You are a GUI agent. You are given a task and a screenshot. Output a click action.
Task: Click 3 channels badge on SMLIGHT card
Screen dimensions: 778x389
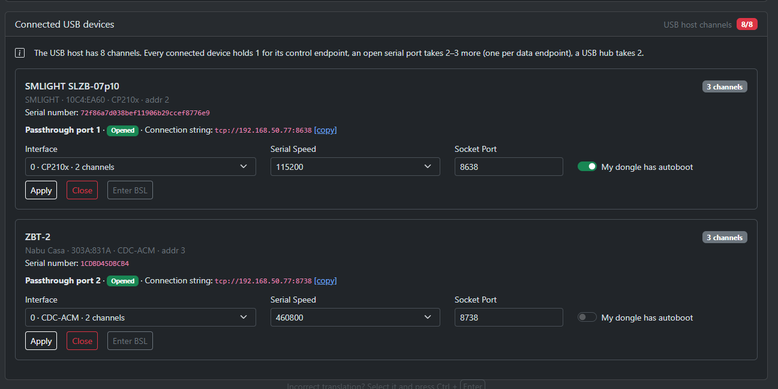[725, 87]
